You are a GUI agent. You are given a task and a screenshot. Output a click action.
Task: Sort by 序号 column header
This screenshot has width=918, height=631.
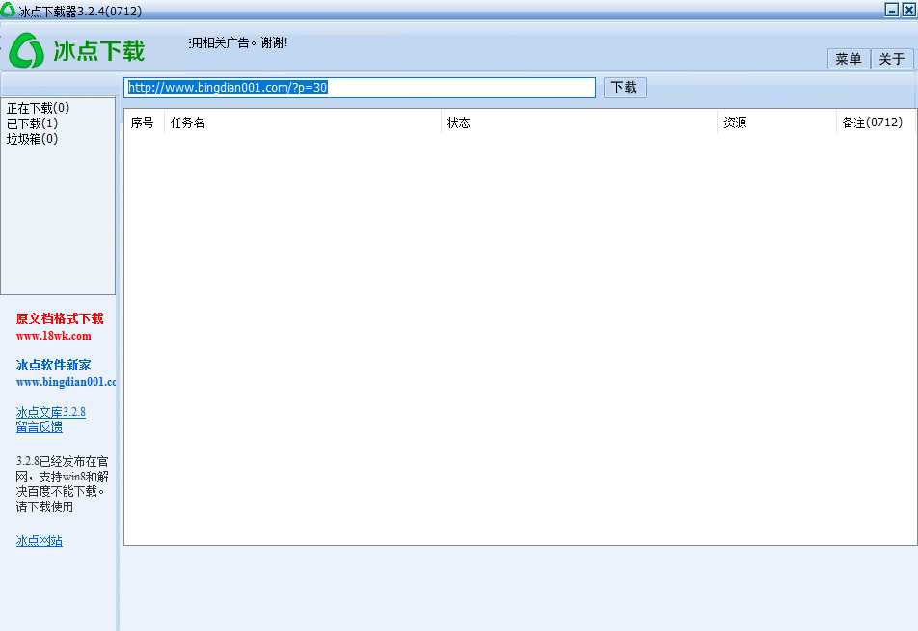tap(143, 123)
